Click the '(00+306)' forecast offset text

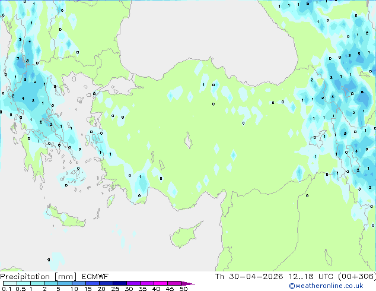[x=357, y=277]
